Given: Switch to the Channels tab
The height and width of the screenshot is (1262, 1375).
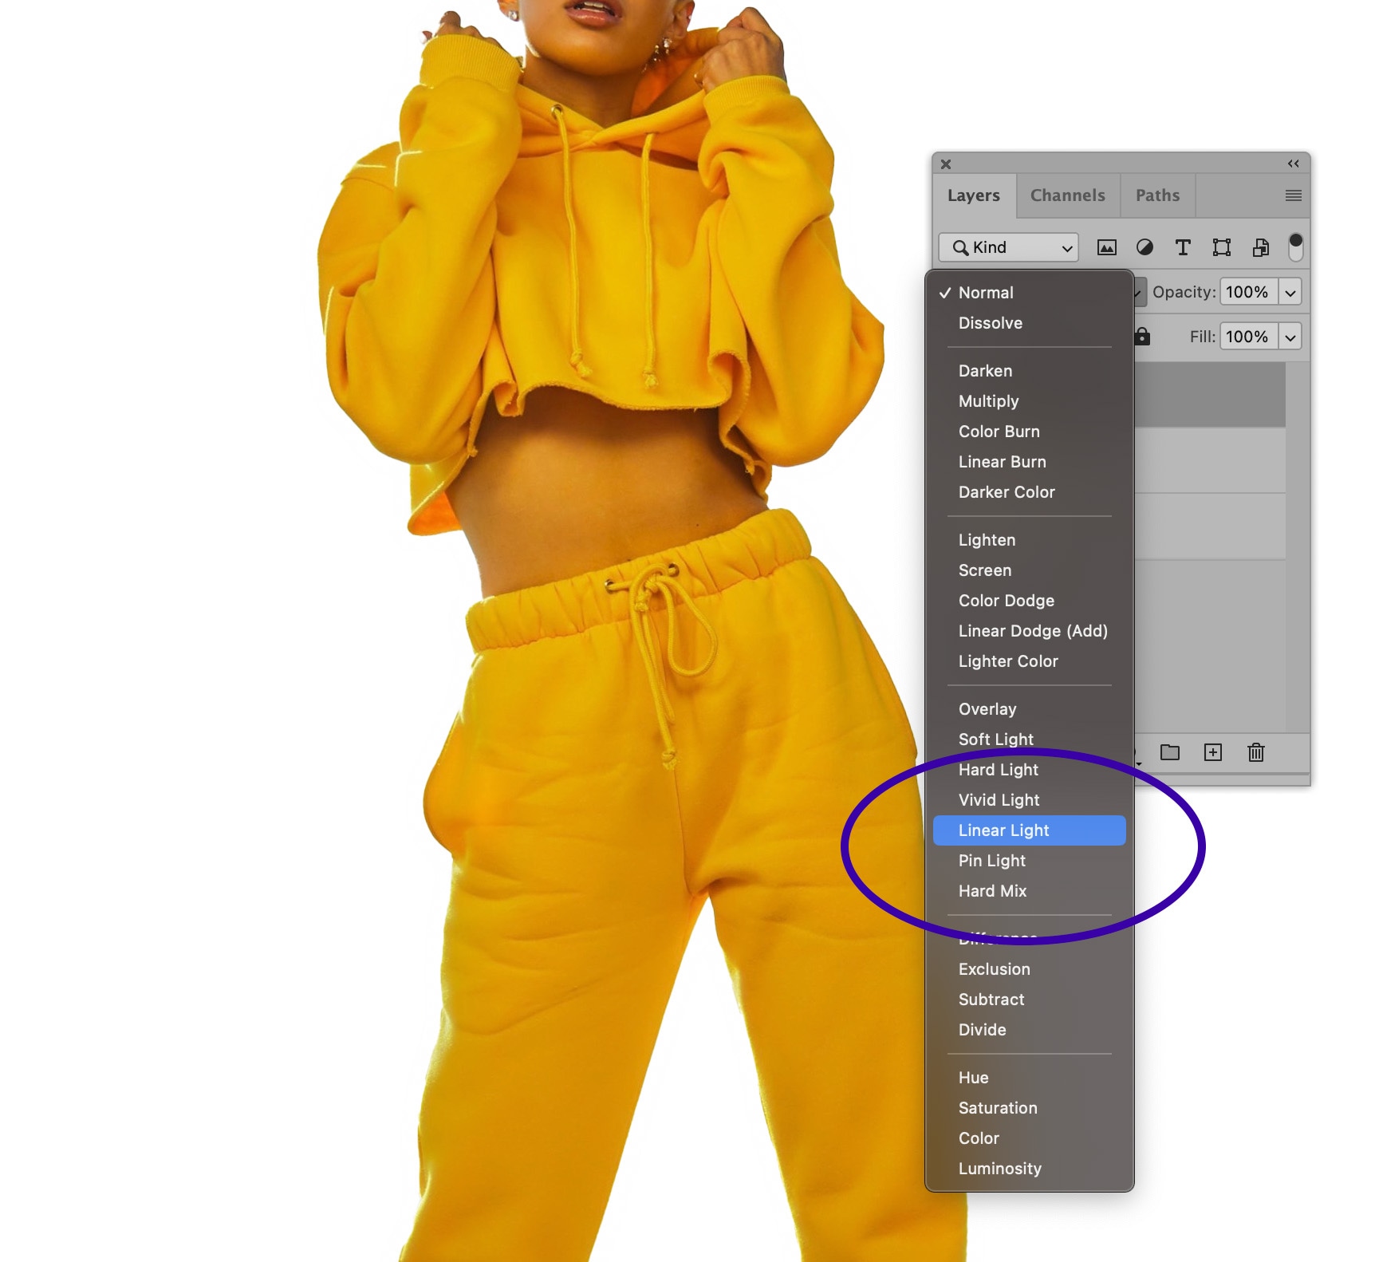Looking at the screenshot, I should click(x=1067, y=195).
